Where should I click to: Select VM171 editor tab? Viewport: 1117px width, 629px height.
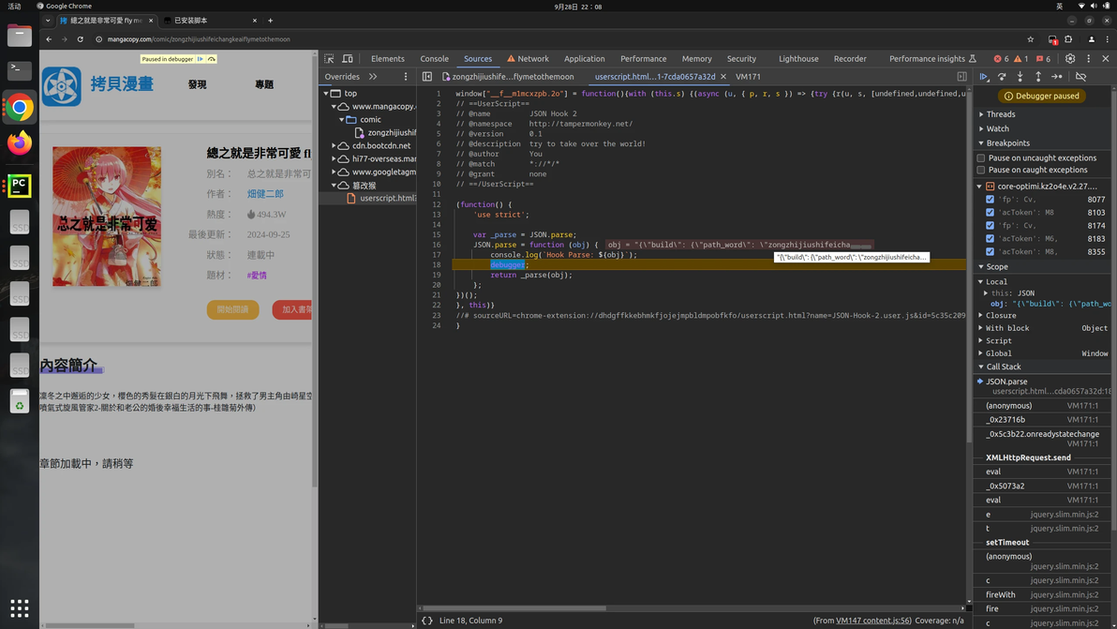tap(748, 76)
